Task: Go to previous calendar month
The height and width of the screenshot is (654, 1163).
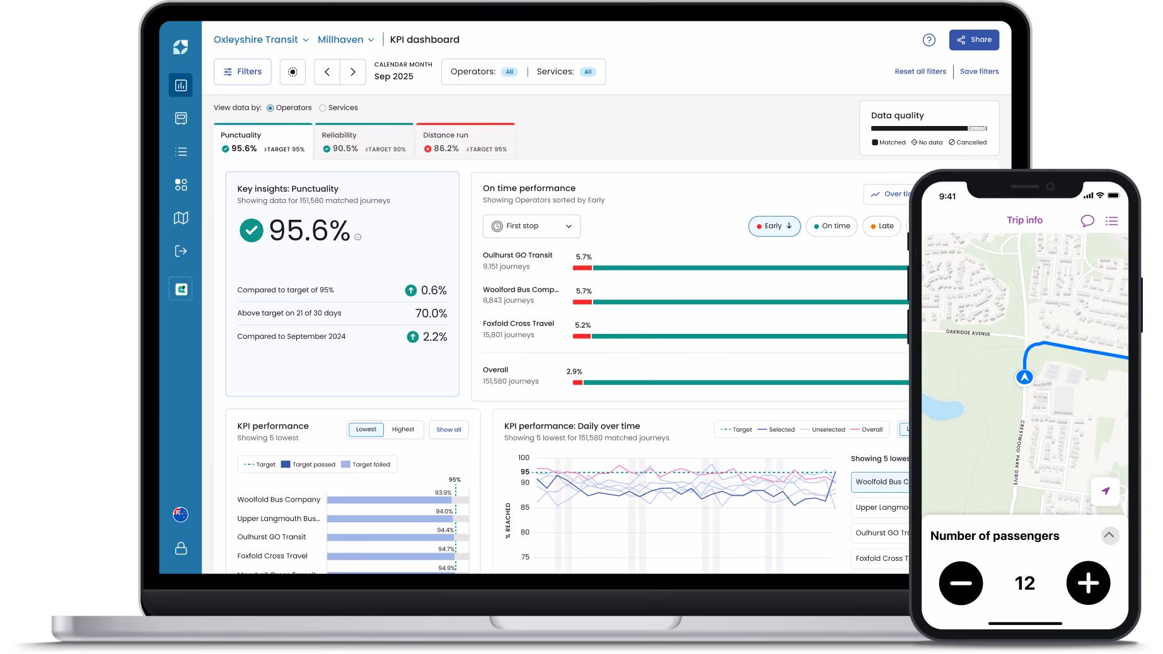Action: coord(327,72)
